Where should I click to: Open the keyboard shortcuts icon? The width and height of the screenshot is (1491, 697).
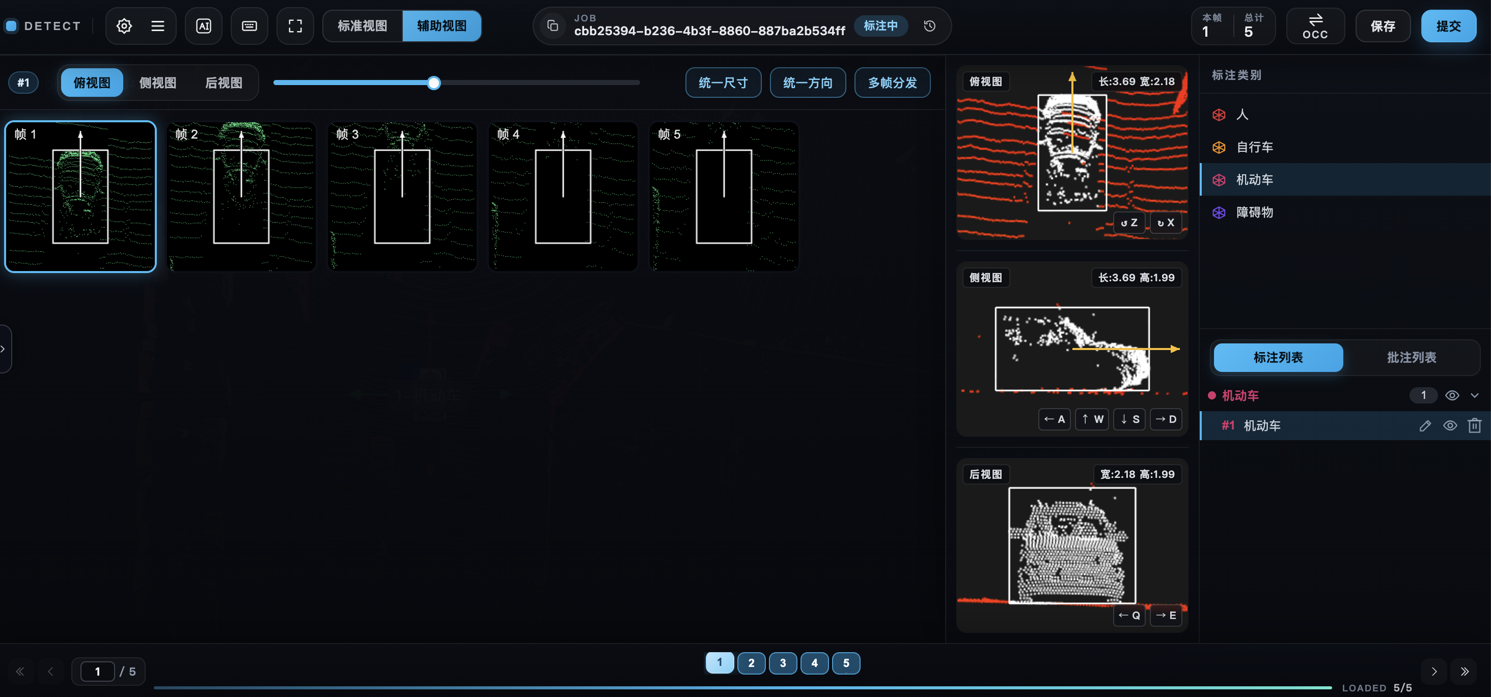(x=250, y=26)
